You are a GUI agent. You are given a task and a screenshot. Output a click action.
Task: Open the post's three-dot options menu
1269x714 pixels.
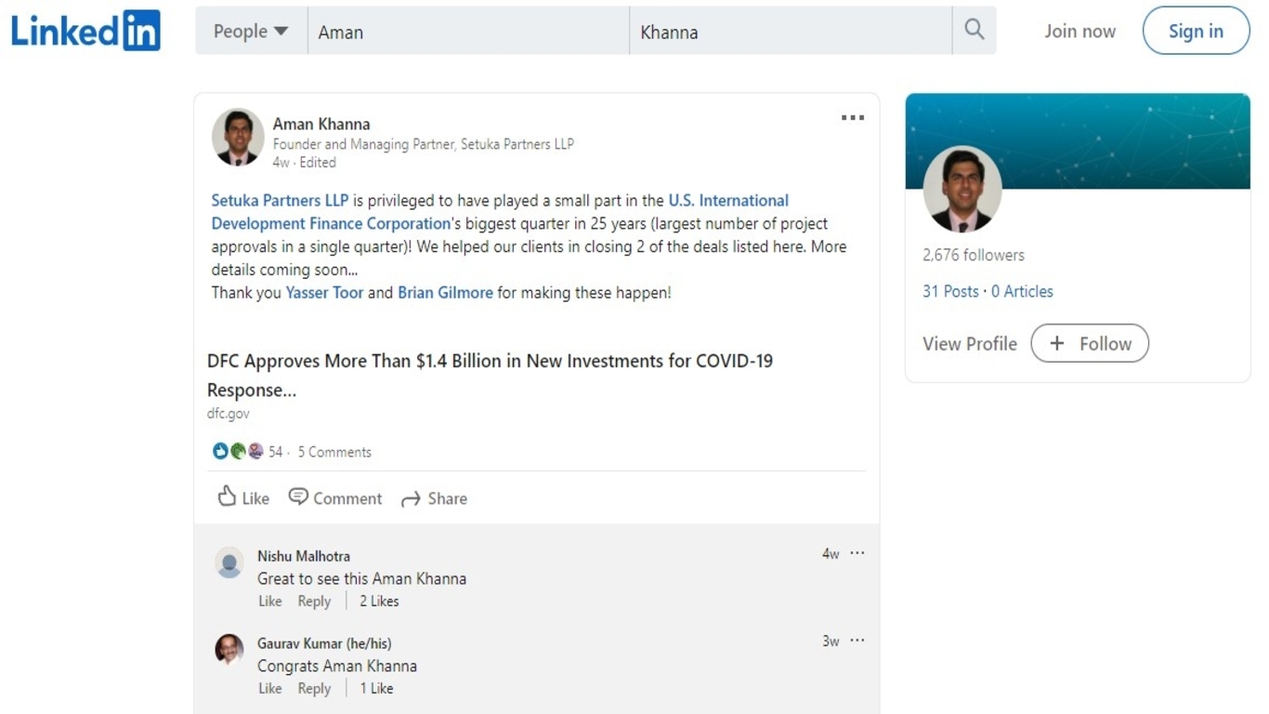click(853, 118)
